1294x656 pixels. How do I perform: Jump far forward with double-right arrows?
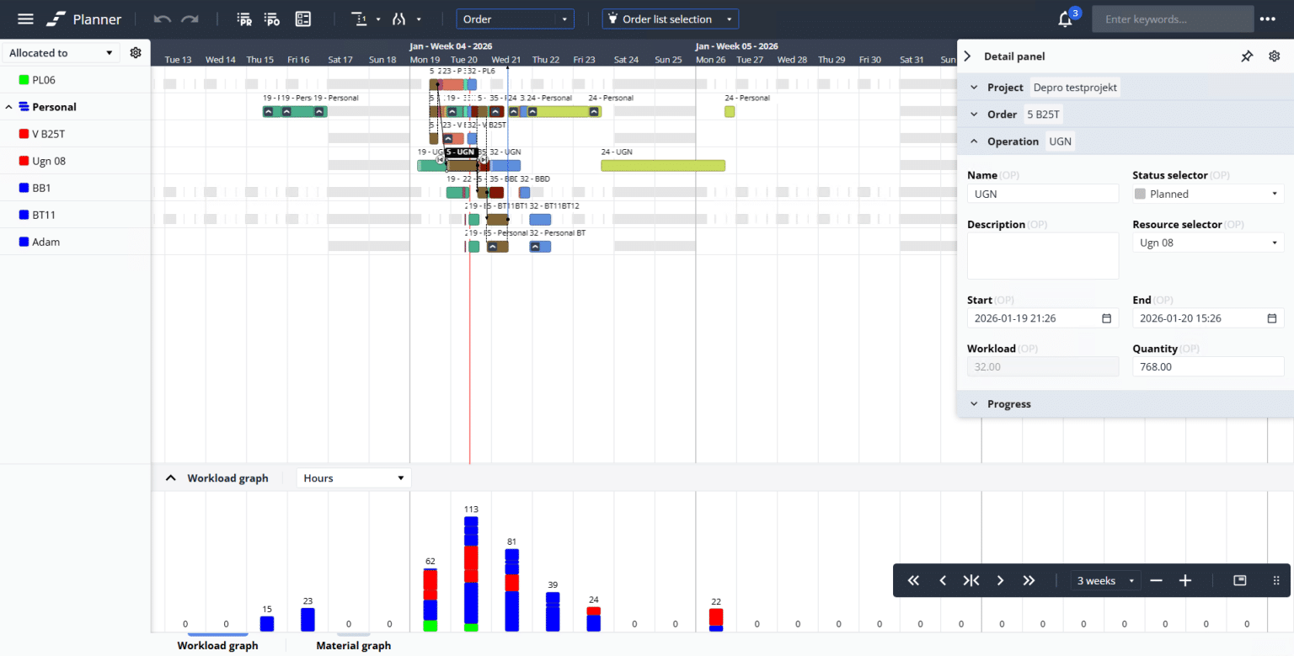pos(1029,580)
